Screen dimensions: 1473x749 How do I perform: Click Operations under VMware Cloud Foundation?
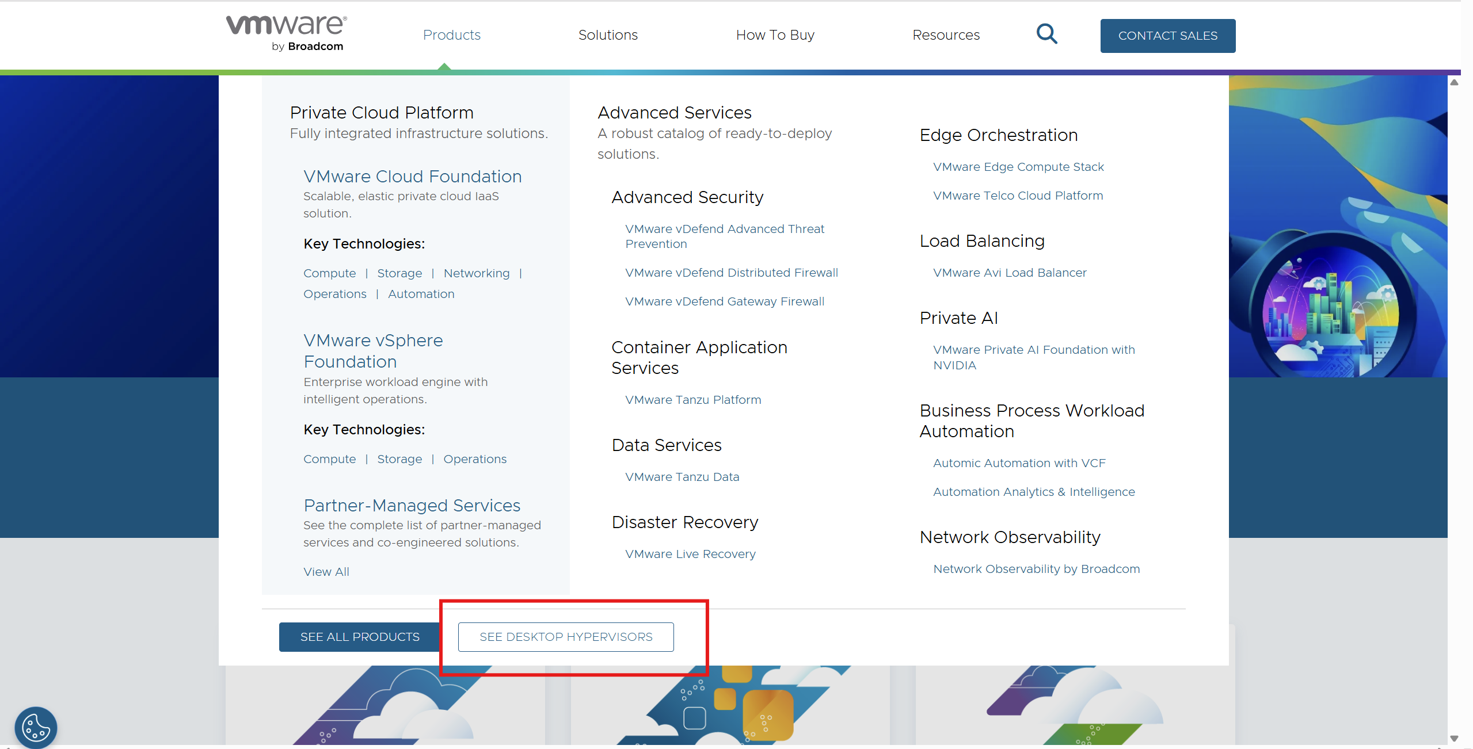coord(334,294)
